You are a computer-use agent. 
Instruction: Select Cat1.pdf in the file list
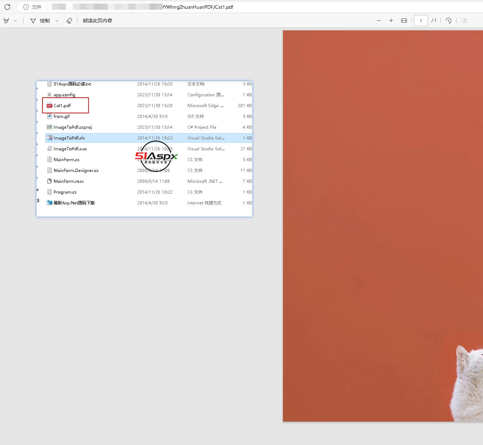(62, 105)
